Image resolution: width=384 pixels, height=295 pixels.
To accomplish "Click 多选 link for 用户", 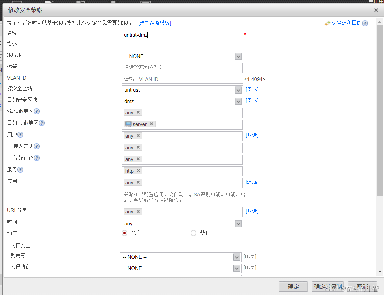I will (252, 135).
